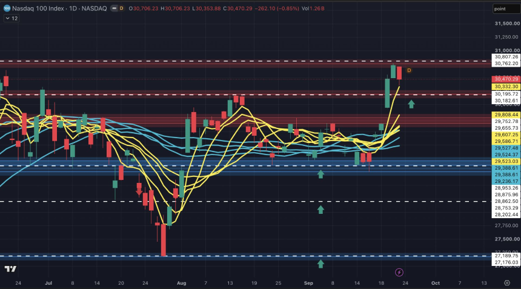Focus the point input field
The height and width of the screenshot is (289, 521).
505,8
